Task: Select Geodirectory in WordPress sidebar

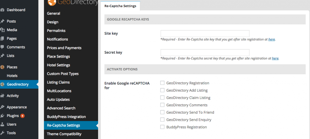Action: tap(19, 84)
